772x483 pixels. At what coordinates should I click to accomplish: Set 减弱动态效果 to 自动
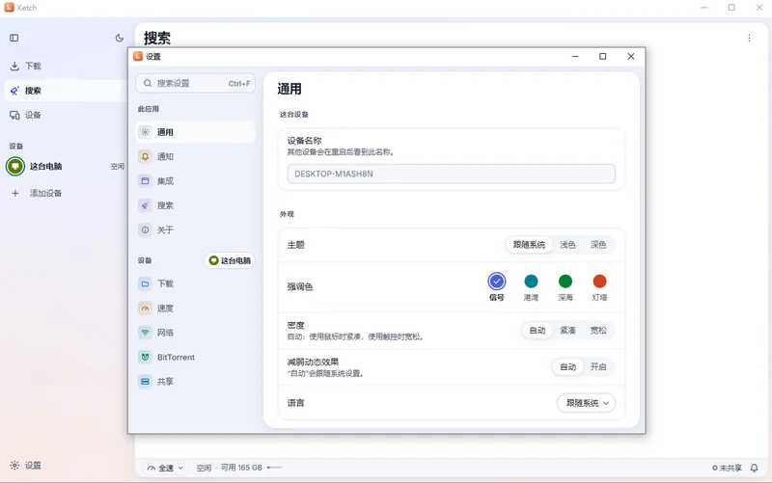[567, 367]
